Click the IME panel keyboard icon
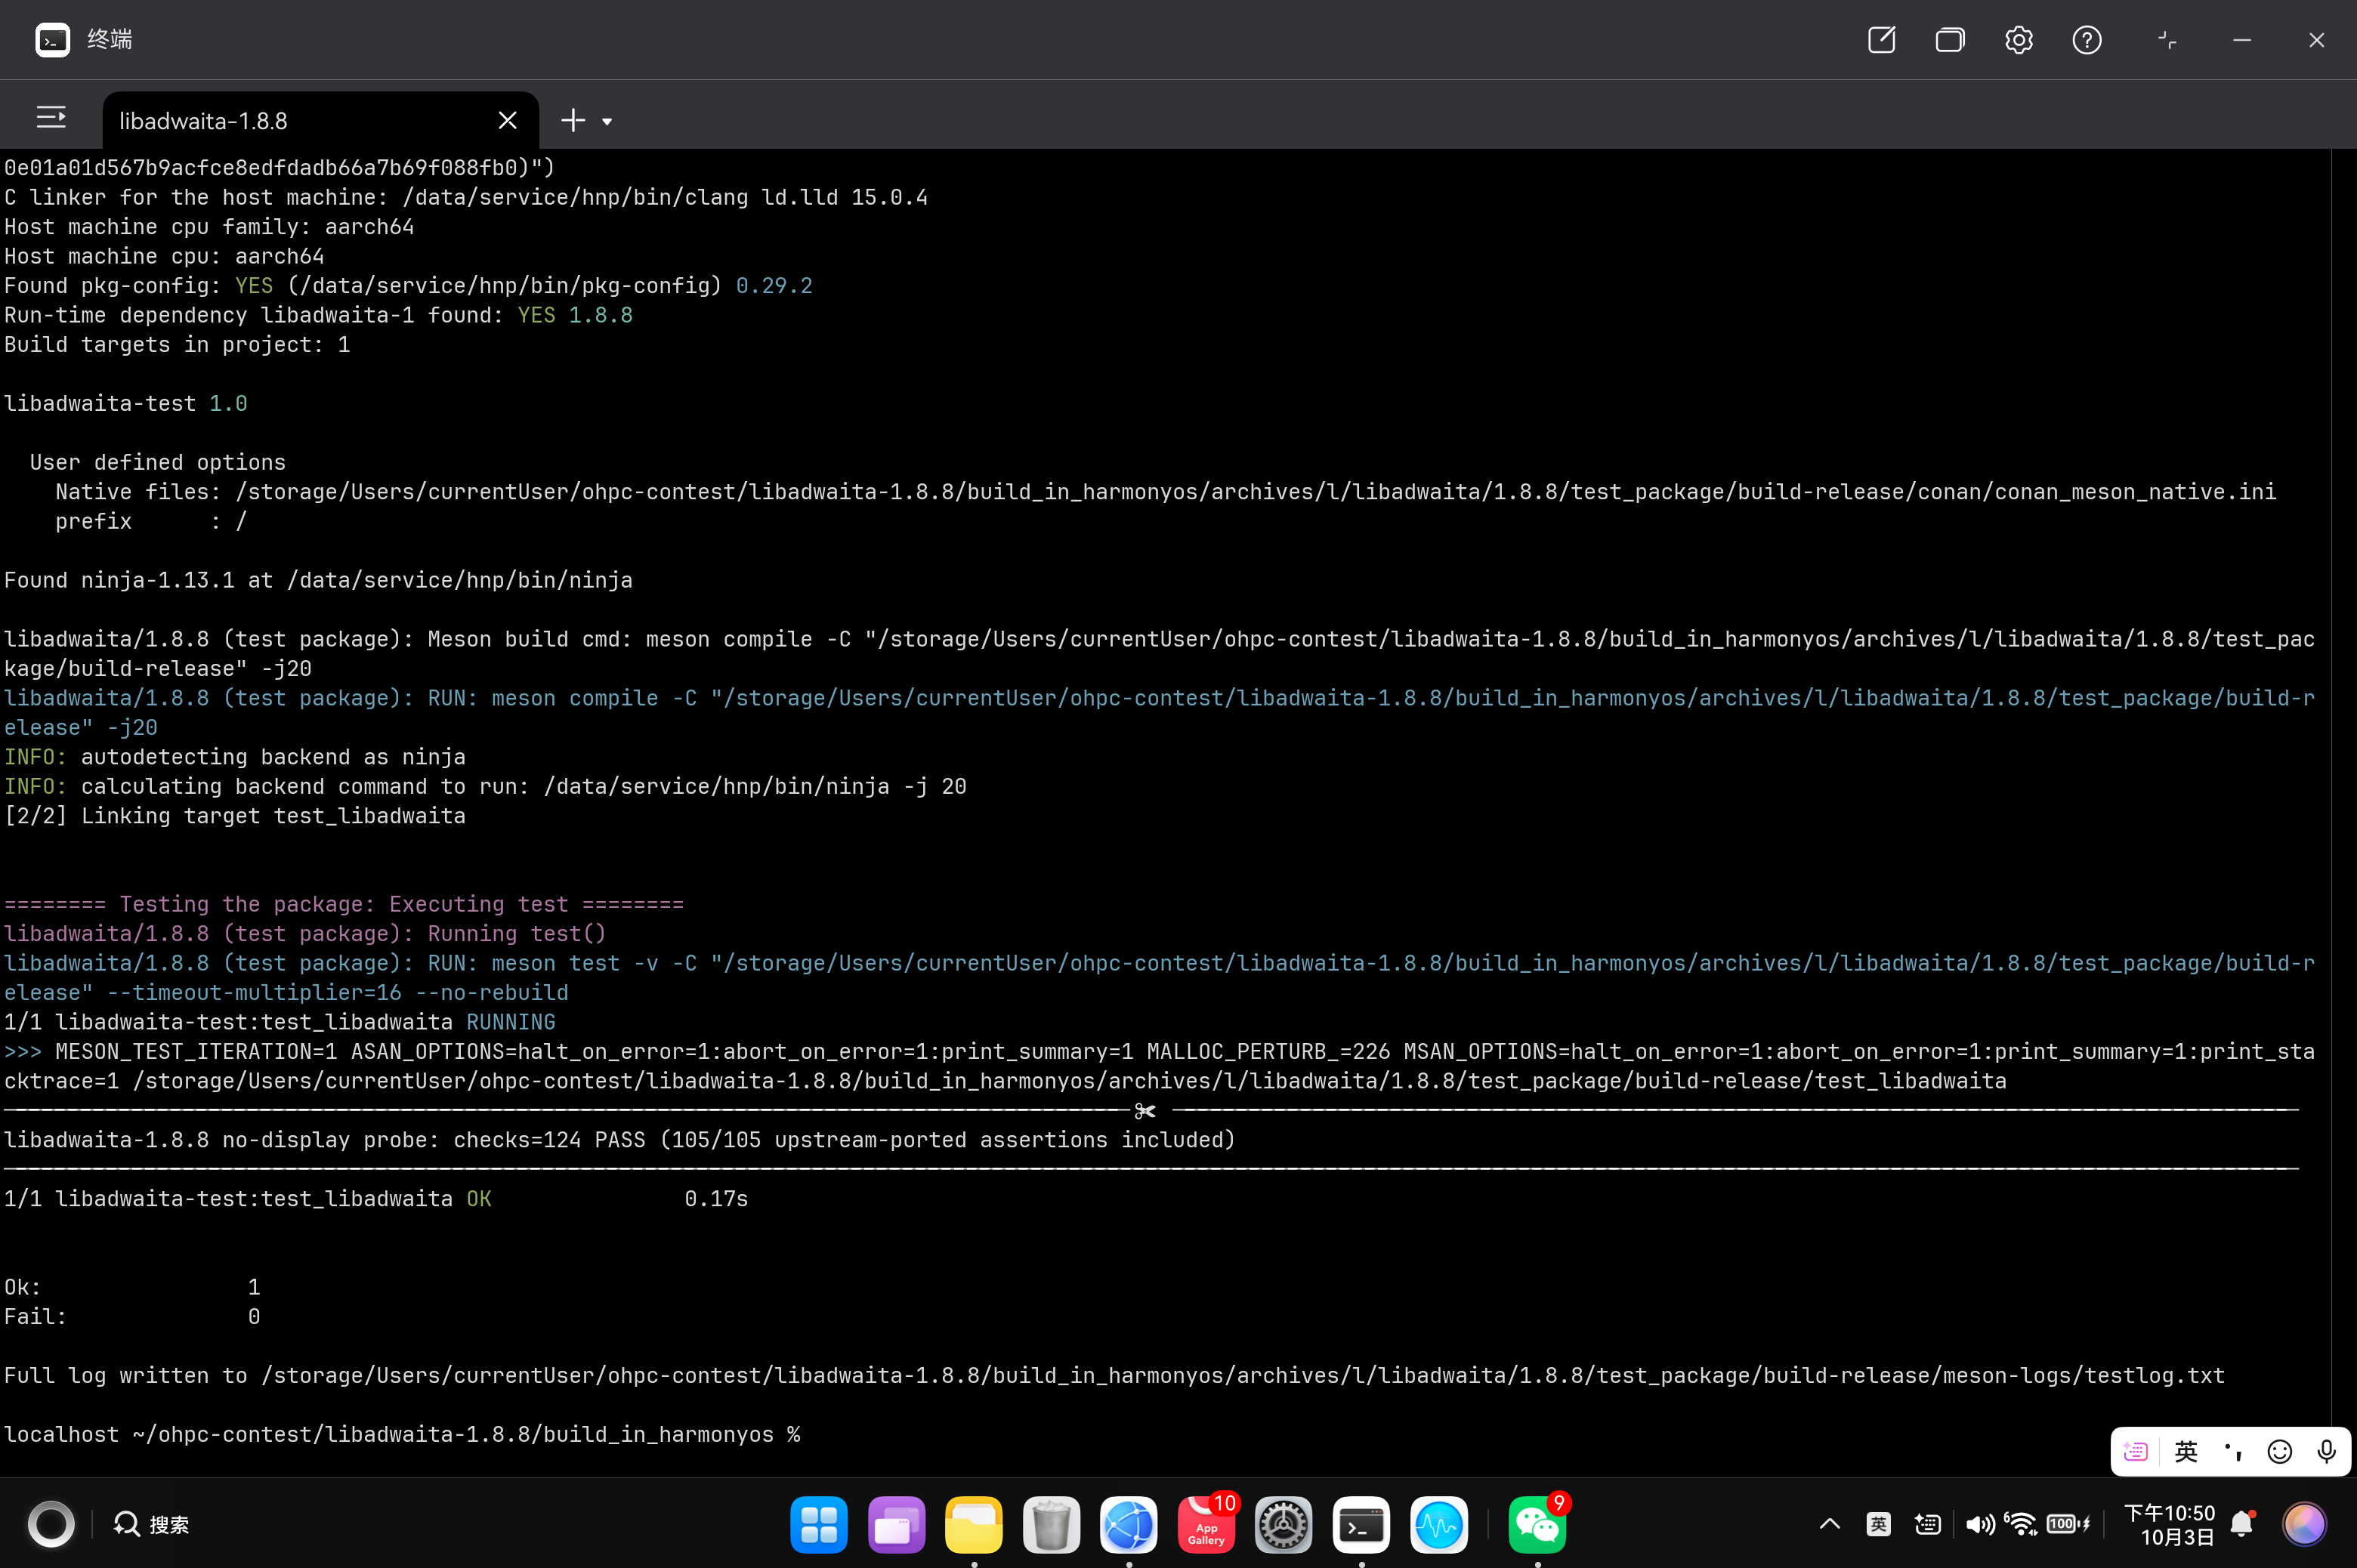 (2135, 1451)
